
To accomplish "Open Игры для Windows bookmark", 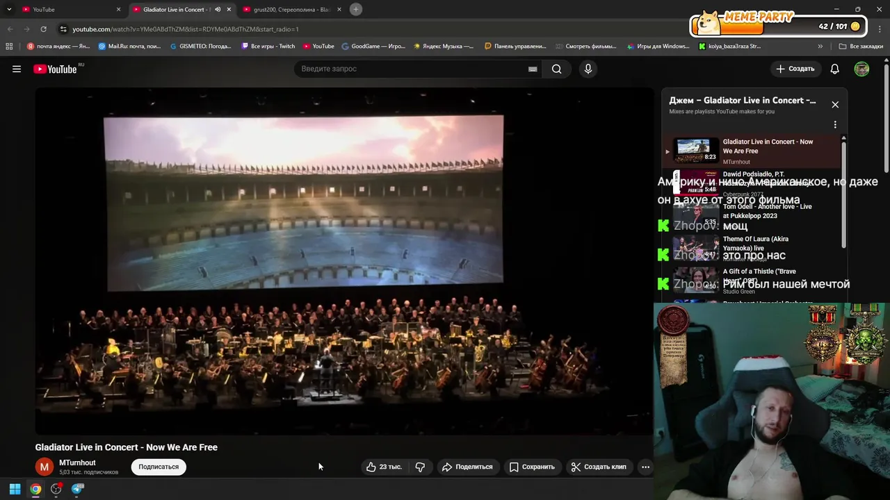I will point(658,47).
